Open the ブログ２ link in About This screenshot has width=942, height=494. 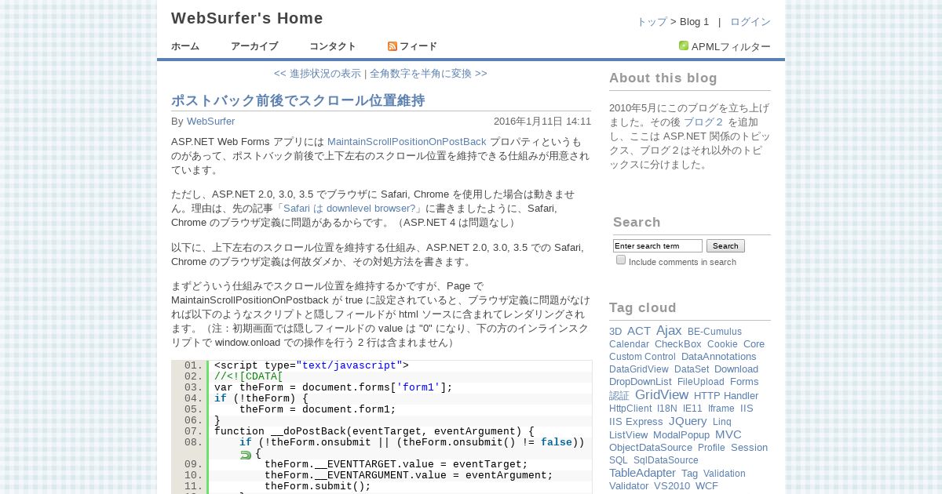point(703,122)
